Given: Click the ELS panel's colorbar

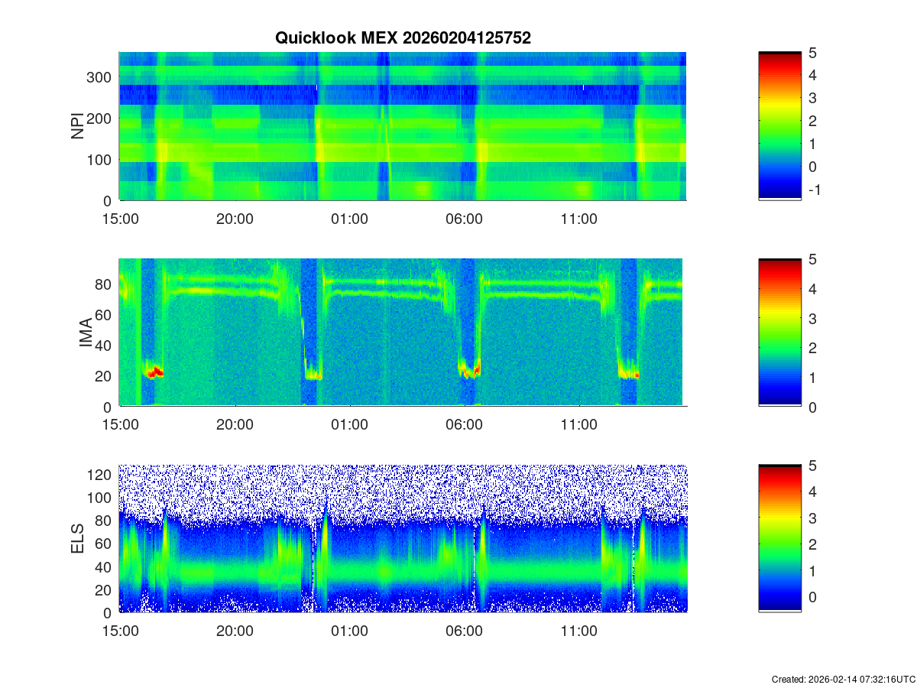Looking at the screenshot, I should [x=779, y=539].
